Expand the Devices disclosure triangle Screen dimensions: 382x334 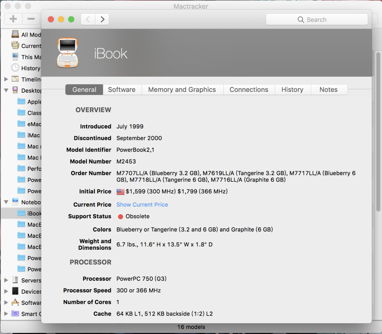coord(6,291)
